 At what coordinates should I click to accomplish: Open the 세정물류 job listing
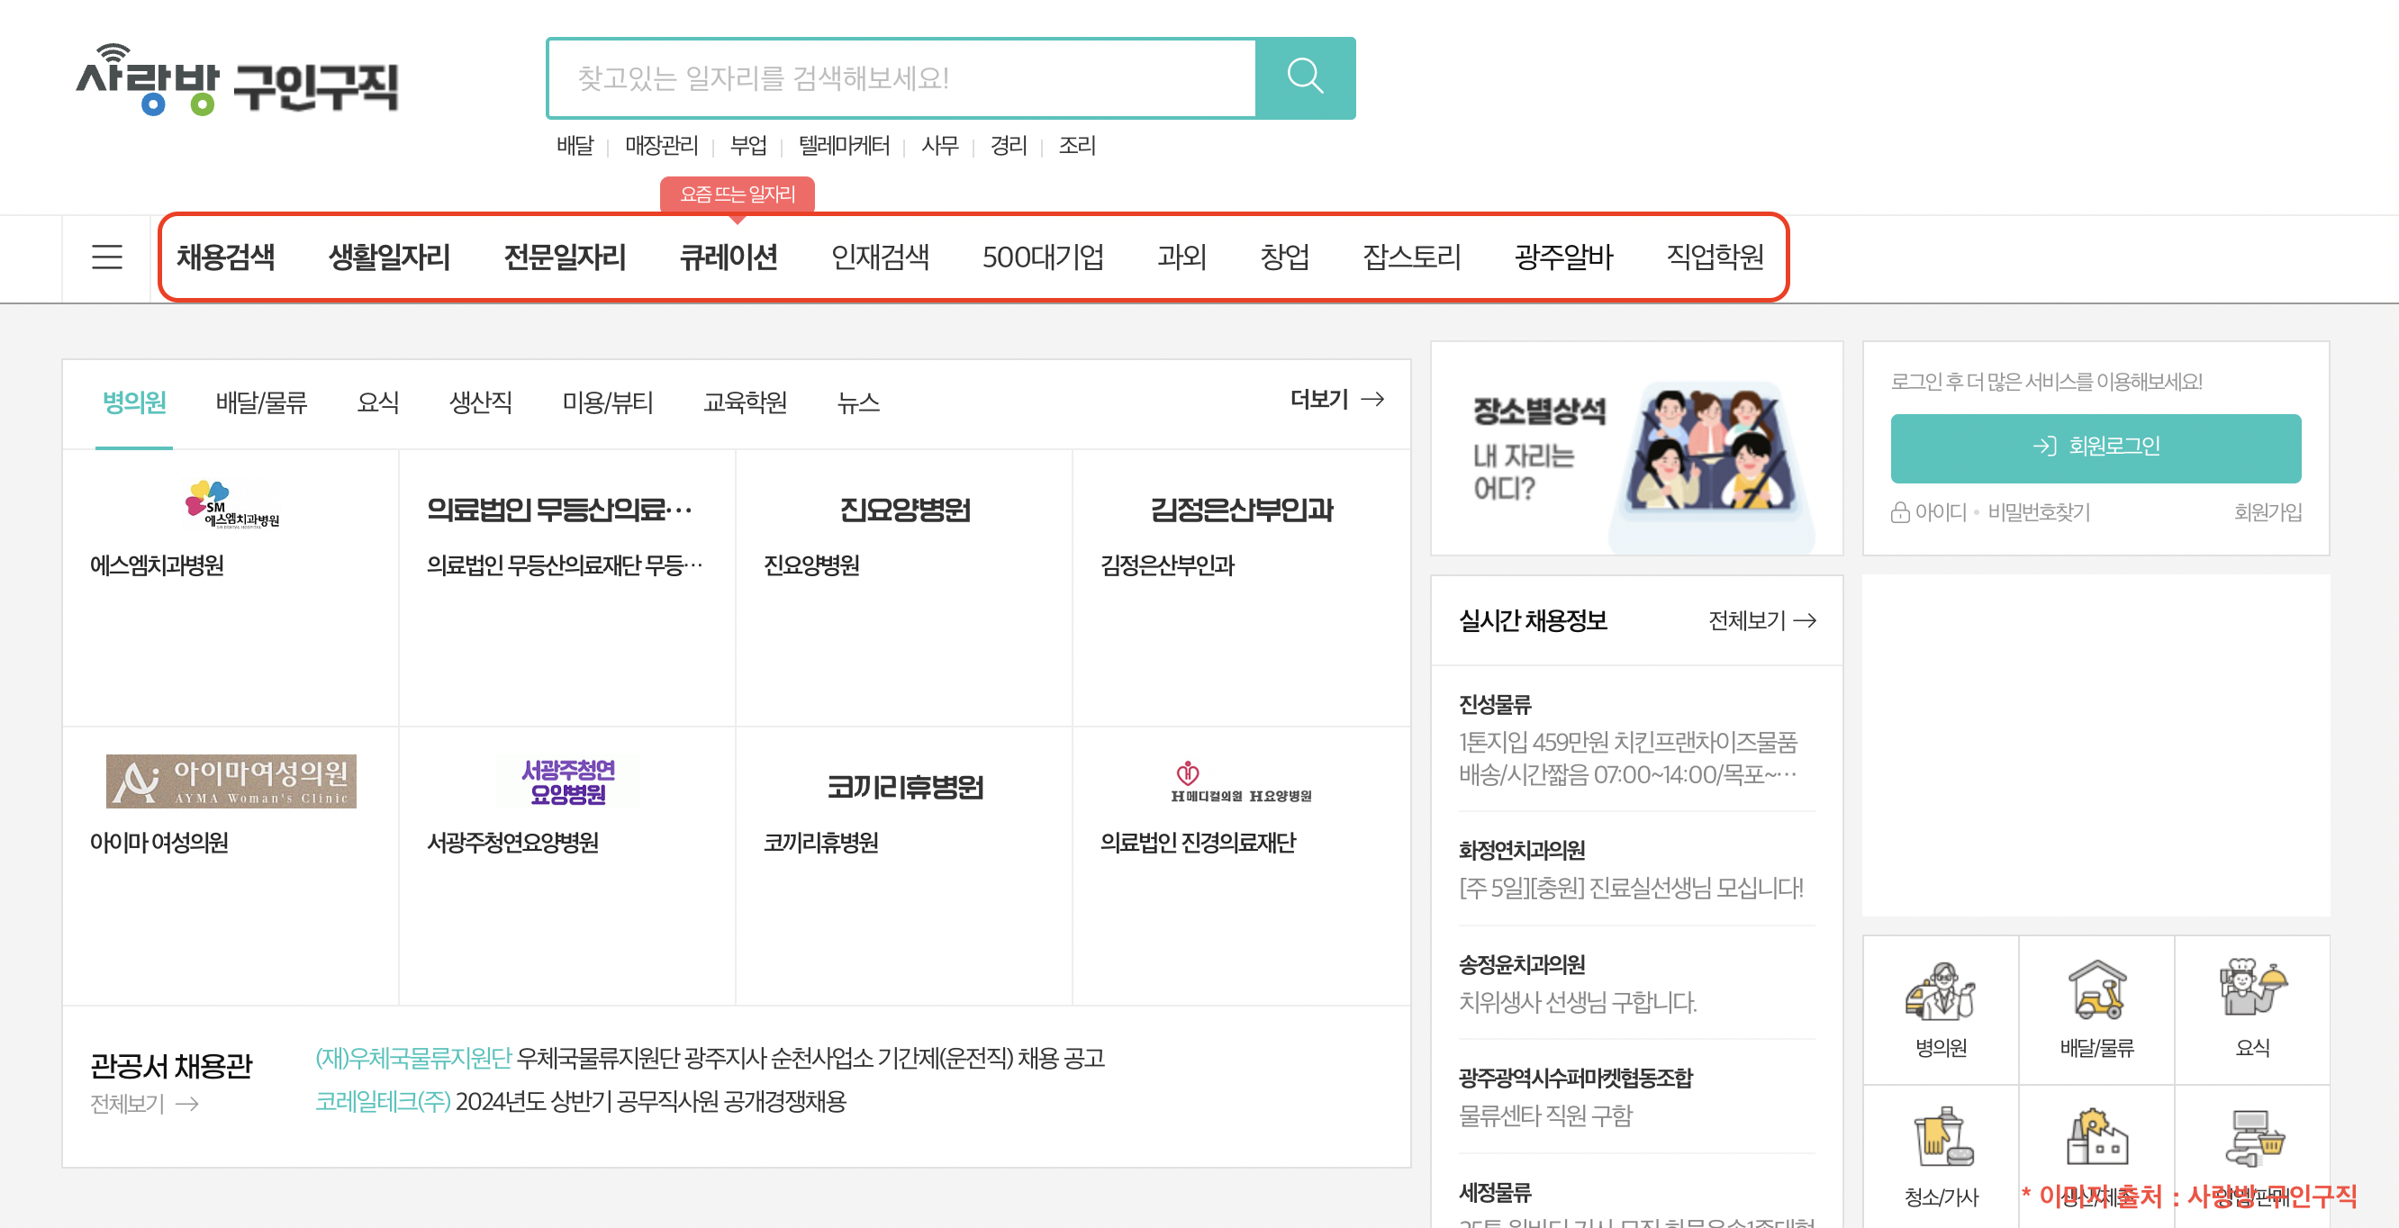coord(1635,1205)
